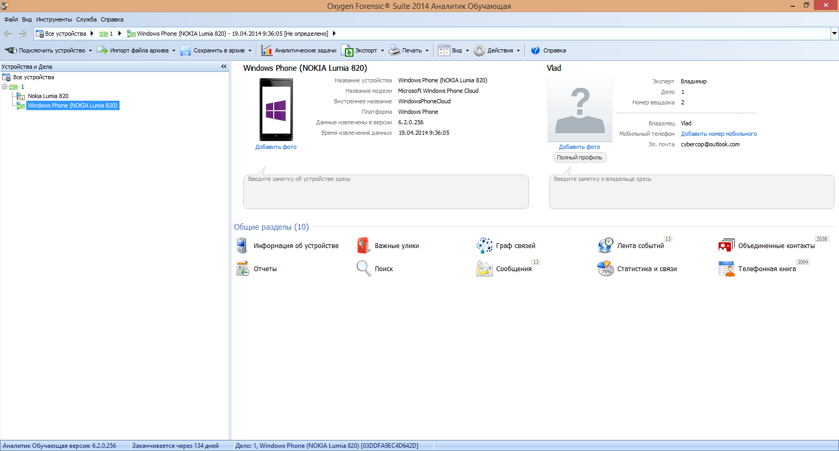This screenshot has width=839, height=451.
Task: Open Импорт файла архива dropdown arrow
Action: (174, 51)
